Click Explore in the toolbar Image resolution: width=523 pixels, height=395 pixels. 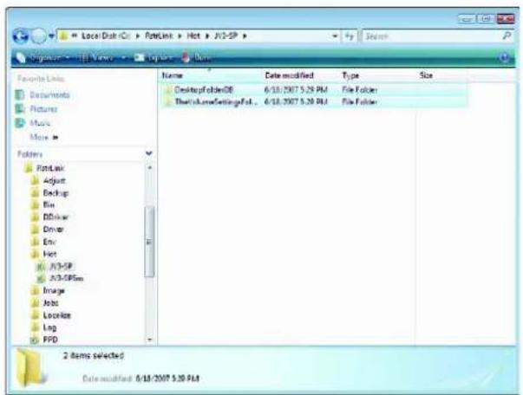[x=154, y=58]
